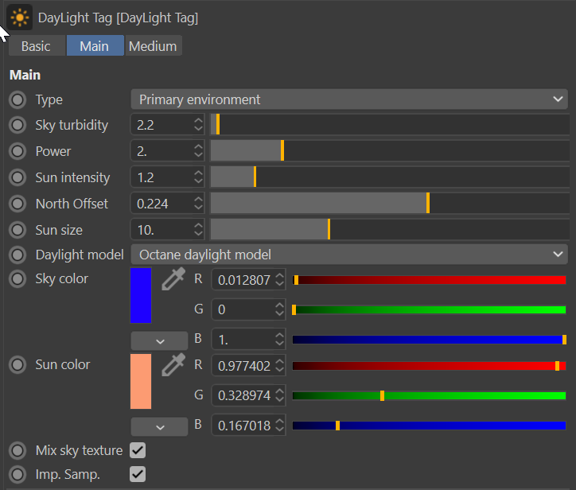Click the keyframe dot beside Sun intensity
Image resolution: width=576 pixels, height=490 pixels.
point(18,177)
